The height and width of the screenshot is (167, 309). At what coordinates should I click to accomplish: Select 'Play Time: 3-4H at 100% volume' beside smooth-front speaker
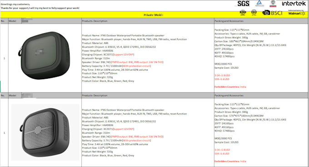(115, 70)
